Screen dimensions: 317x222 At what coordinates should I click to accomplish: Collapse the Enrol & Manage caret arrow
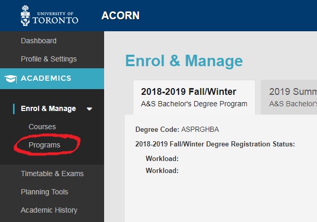[x=90, y=109]
